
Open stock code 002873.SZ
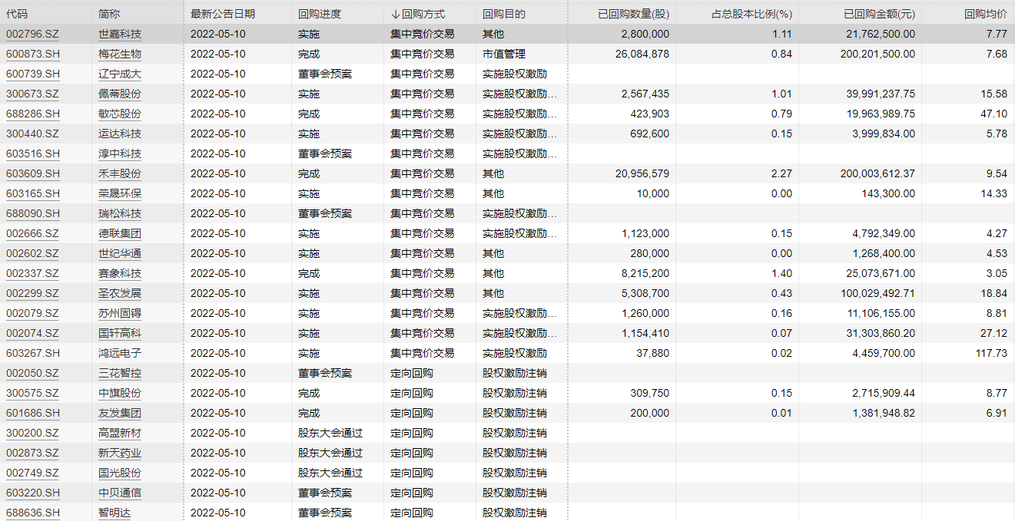32,453
